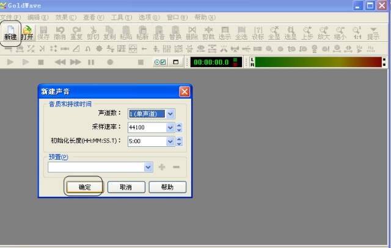Click the 复制 (Copy) toolbar icon

pyautogui.click(x=109, y=33)
